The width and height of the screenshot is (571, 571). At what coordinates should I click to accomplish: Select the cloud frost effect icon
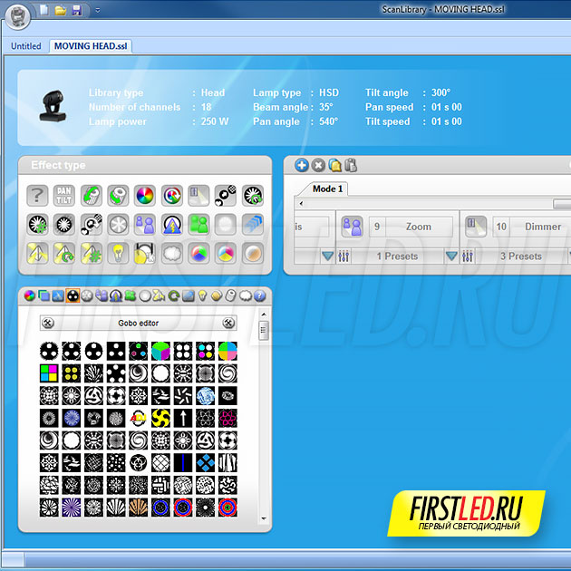[x=172, y=253]
